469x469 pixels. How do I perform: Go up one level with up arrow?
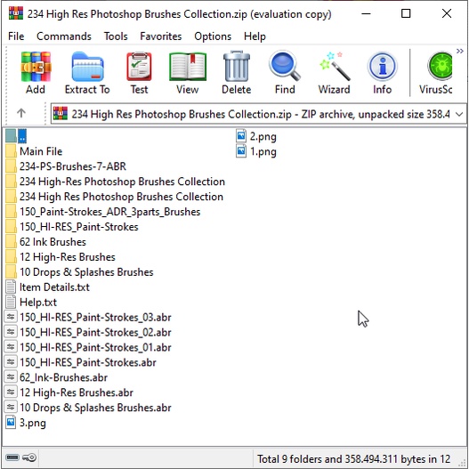tap(21, 113)
